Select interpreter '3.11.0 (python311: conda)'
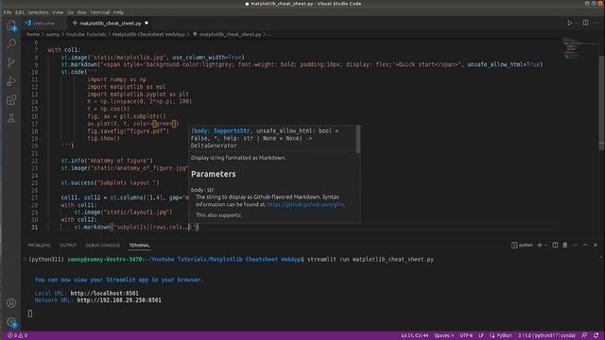 pyautogui.click(x=546, y=335)
